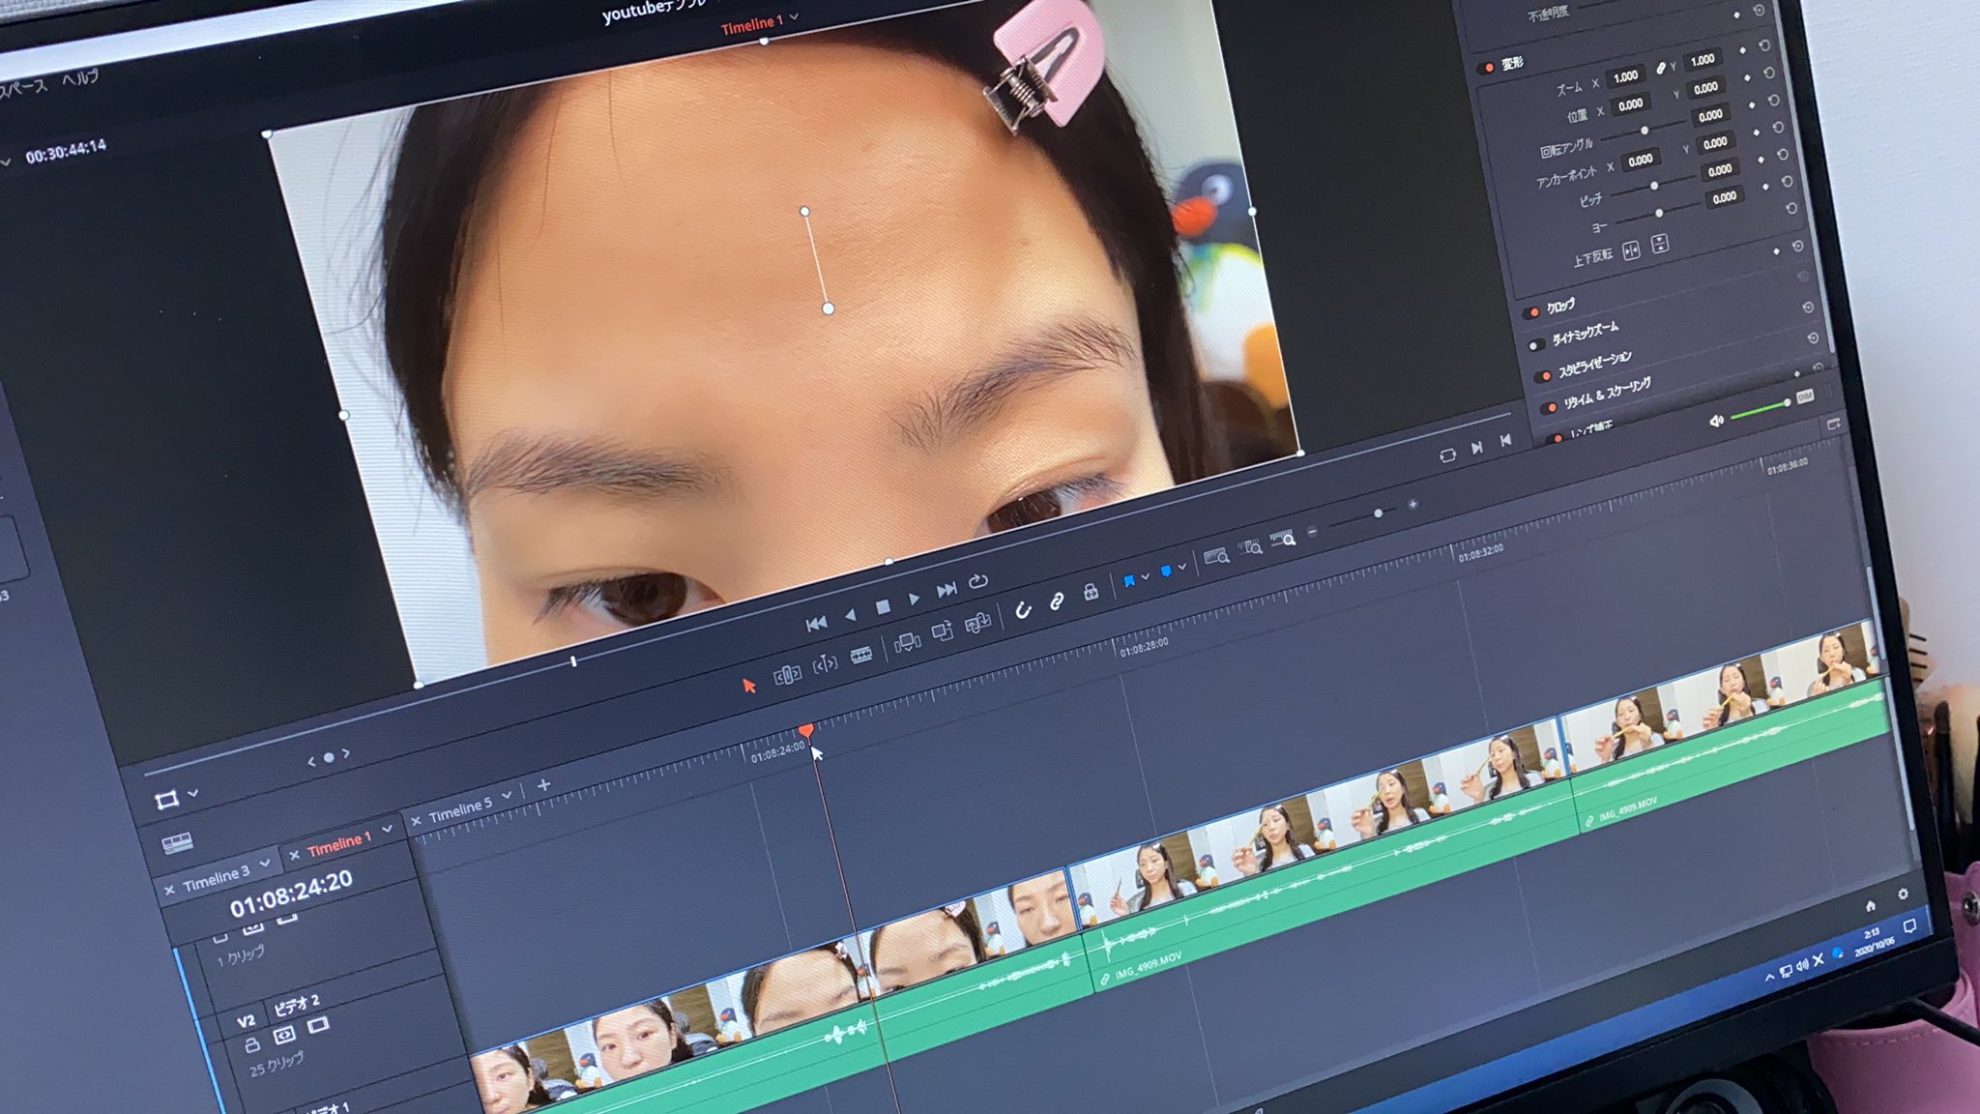
Task: Toggle the スタビライゼーション switch
Action: pyautogui.click(x=1545, y=376)
